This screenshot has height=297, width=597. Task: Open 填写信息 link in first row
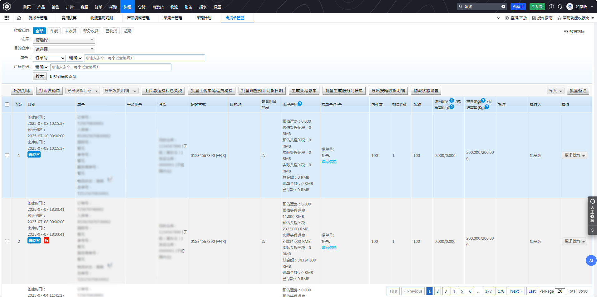329,162
